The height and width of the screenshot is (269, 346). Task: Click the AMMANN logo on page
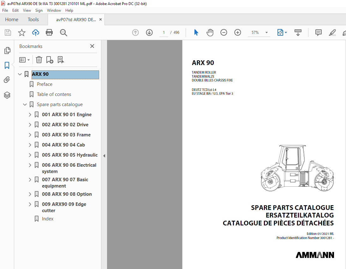(315, 255)
